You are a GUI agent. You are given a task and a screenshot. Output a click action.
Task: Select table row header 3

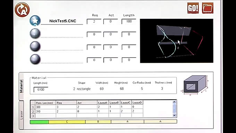click(33, 116)
